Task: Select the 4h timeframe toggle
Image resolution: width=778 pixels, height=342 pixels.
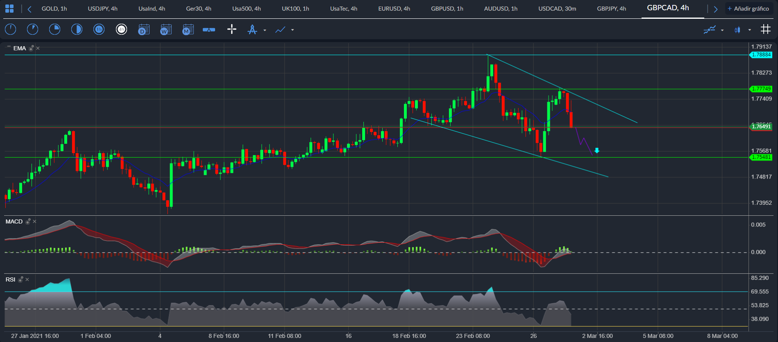Action: [121, 29]
